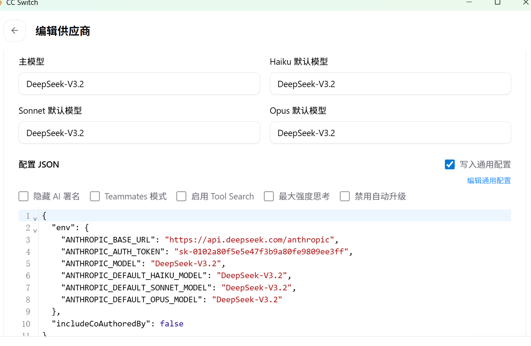Click the ANTHROPIC_DEFAULT_SONNET_MODEL value on line 7
The height and width of the screenshot is (346, 531).
tap(257, 288)
